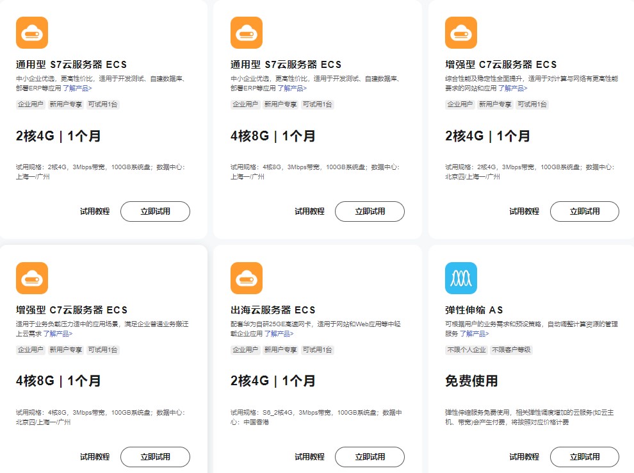
Task: Start trial for 通用型 S7 2核4G
Action: coord(155,212)
